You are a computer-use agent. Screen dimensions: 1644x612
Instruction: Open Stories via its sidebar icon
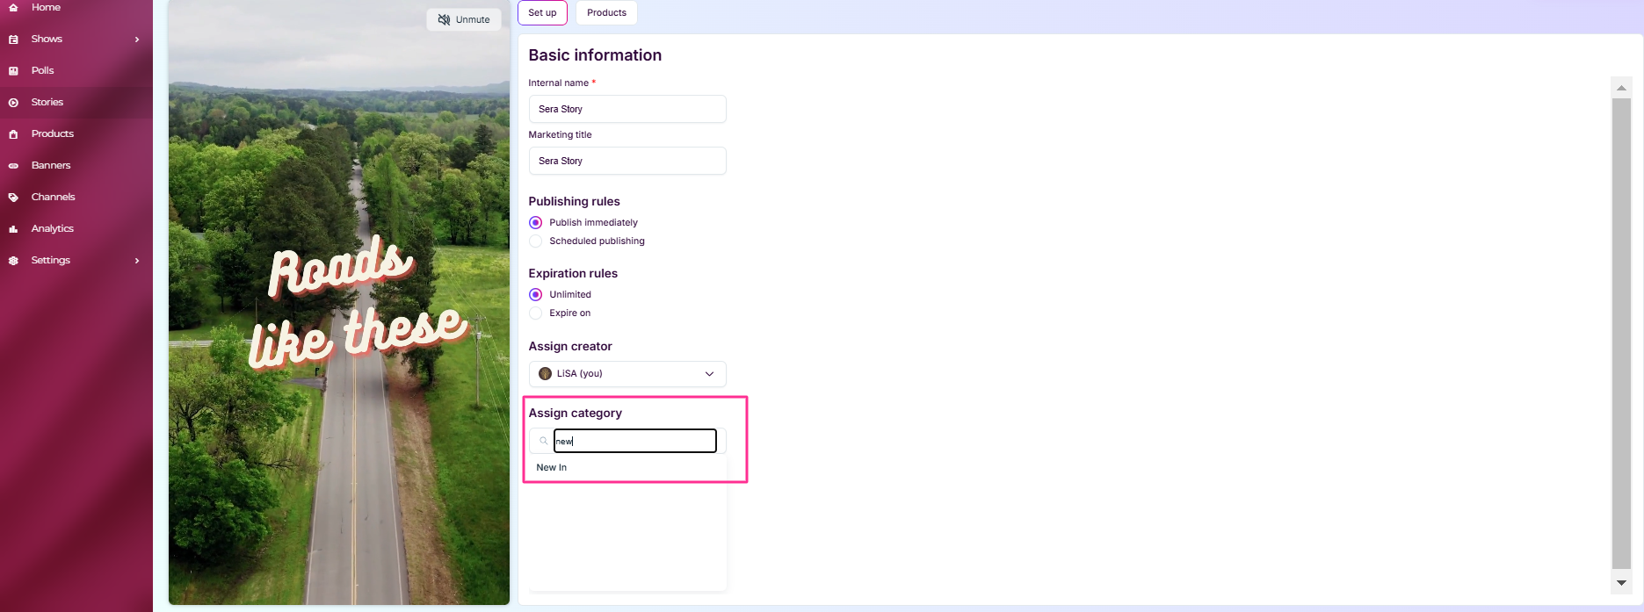13,103
